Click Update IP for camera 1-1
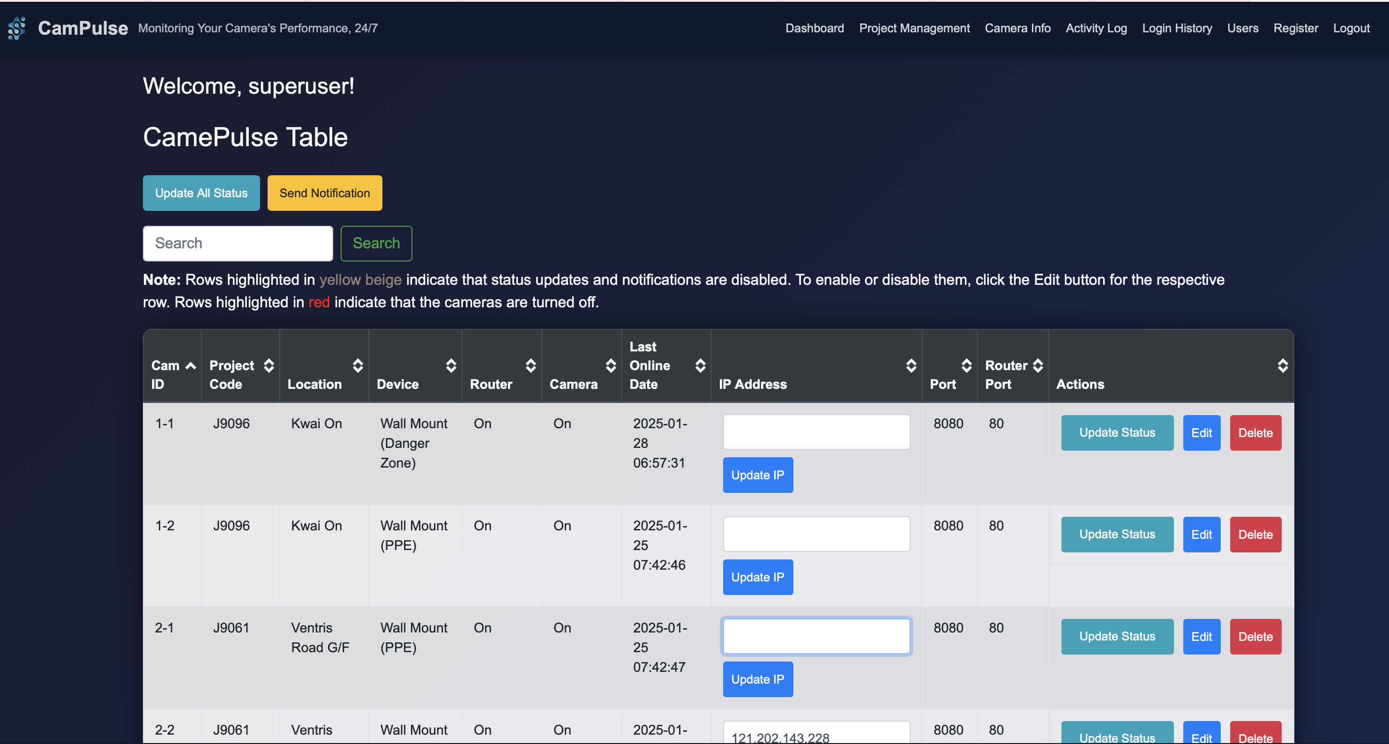 pos(757,475)
